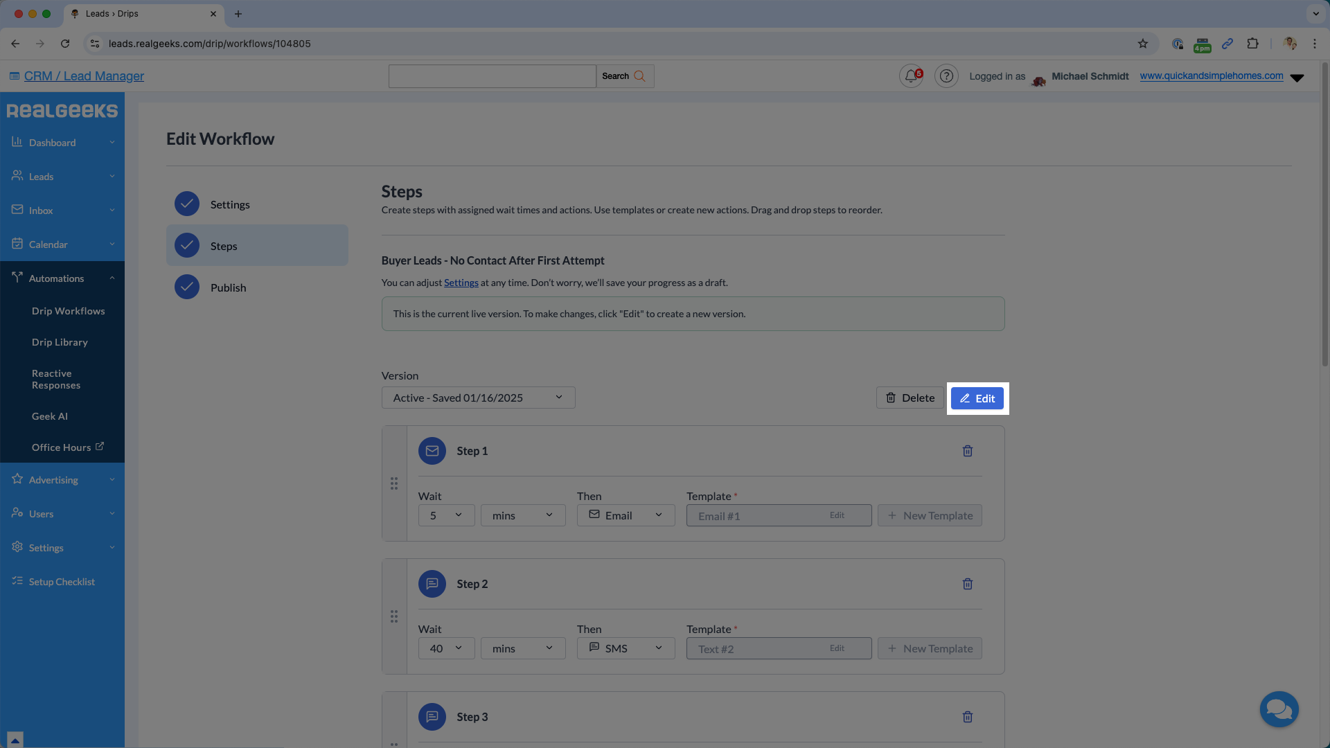Click the RealGeeks logo
1330x748 pixels.
(62, 110)
